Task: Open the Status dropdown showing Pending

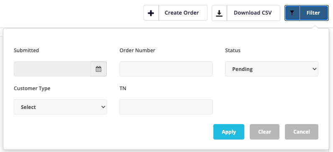Action: tap(272, 69)
